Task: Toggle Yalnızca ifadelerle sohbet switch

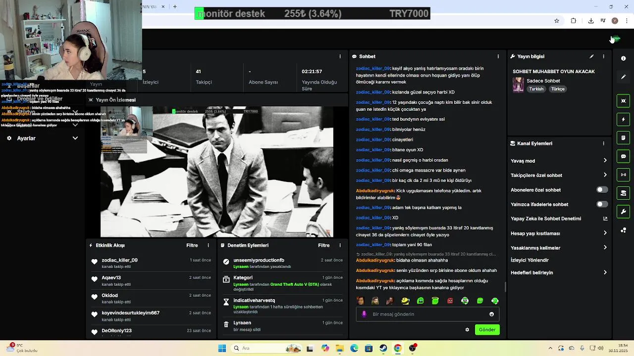Action: coord(602,204)
